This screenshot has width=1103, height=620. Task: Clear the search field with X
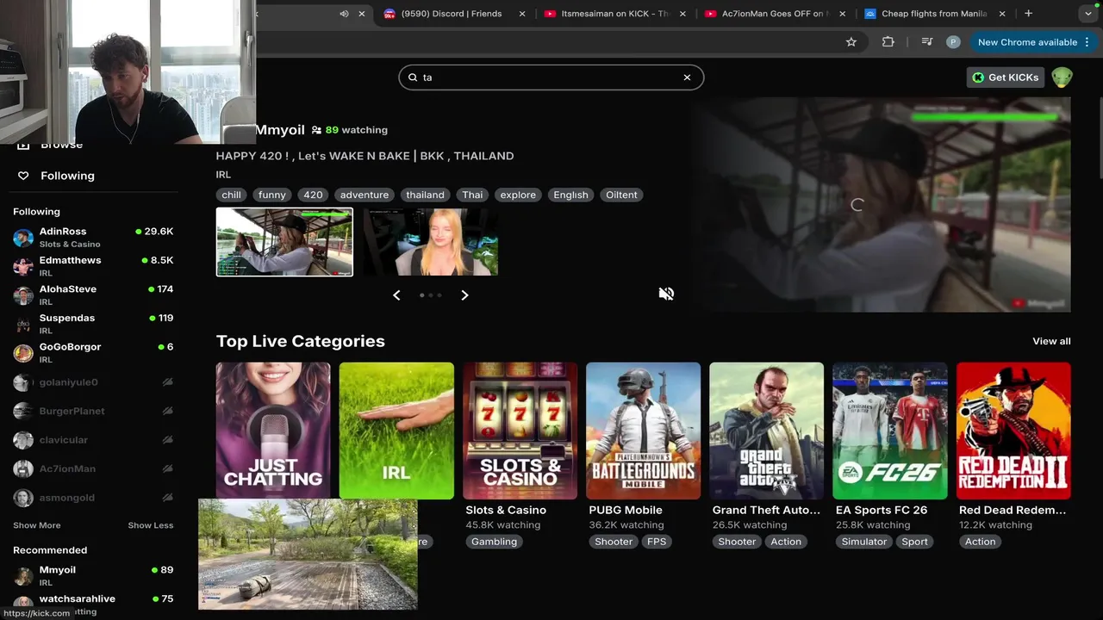point(687,77)
